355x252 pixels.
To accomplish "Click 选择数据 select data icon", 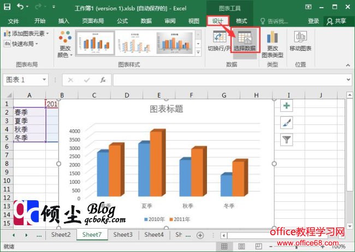I will pos(245,40).
